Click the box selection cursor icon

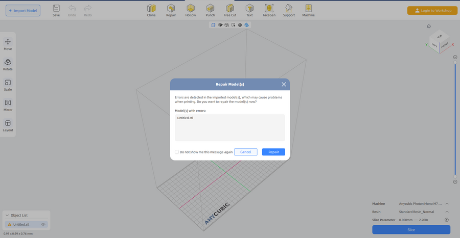(233, 25)
